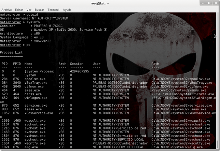Maximize the terminal window

[x=209, y=3]
